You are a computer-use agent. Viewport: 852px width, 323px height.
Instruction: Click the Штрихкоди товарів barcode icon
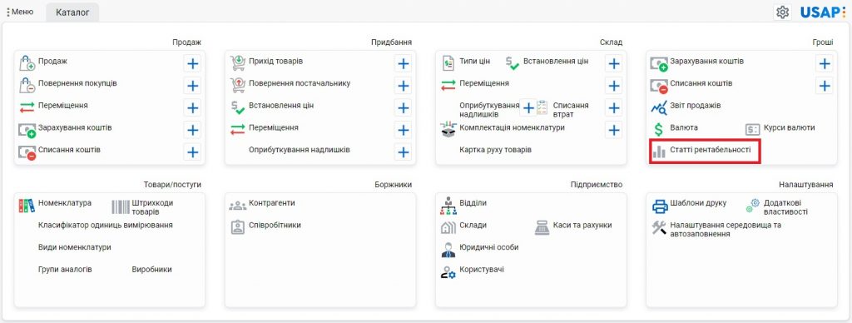point(120,206)
